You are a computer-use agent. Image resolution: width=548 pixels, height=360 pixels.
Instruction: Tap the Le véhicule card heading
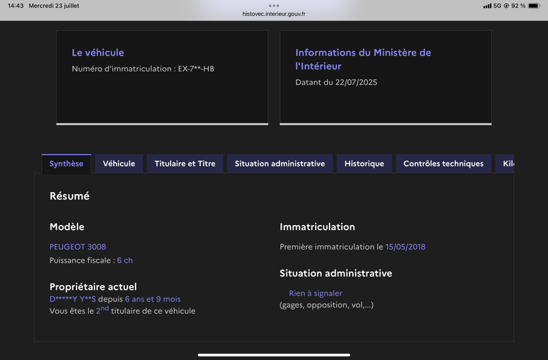click(x=98, y=53)
